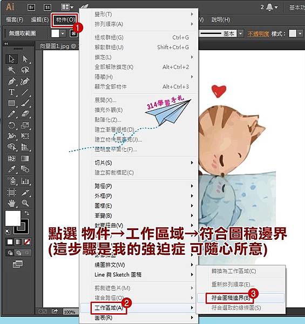Select the Pen tool
Viewport: 305px width, 324px height.
(x=11, y=81)
